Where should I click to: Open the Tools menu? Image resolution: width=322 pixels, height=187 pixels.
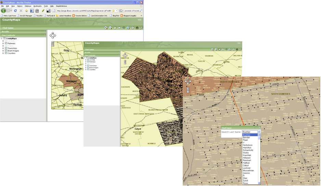46,6
